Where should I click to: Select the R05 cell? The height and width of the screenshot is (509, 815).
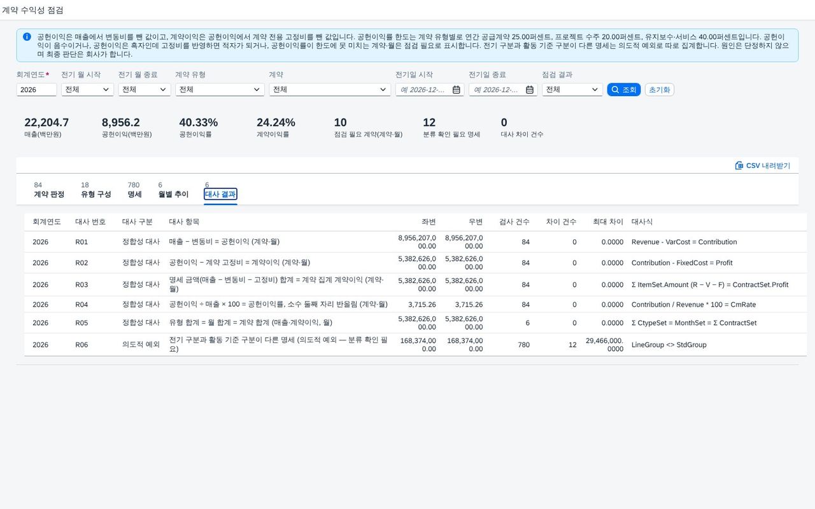click(81, 323)
